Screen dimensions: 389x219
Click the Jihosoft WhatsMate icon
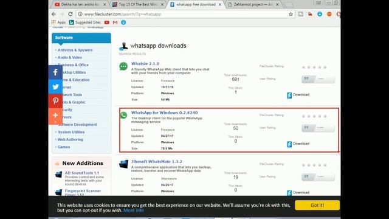[x=123, y=164]
